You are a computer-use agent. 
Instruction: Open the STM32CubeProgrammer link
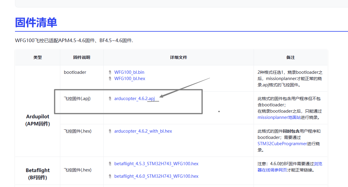click(282, 144)
